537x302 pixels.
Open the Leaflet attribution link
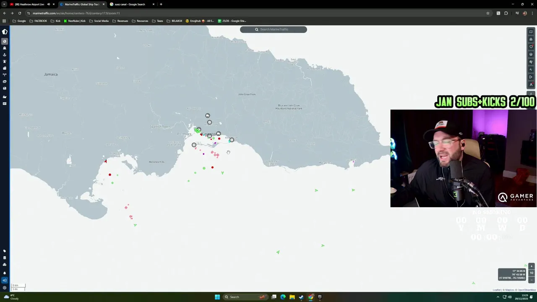pos(496,290)
